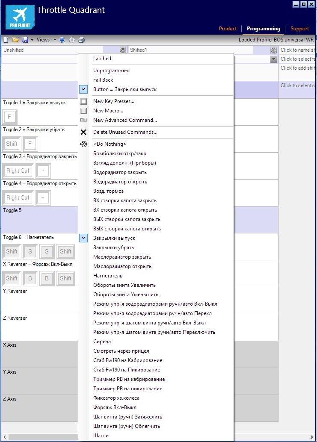Click the New Macro icon

click(x=83, y=110)
